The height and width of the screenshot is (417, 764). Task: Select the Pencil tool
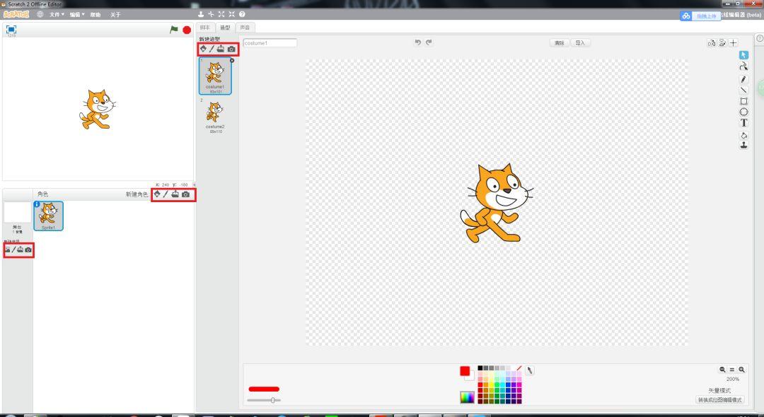[743, 79]
